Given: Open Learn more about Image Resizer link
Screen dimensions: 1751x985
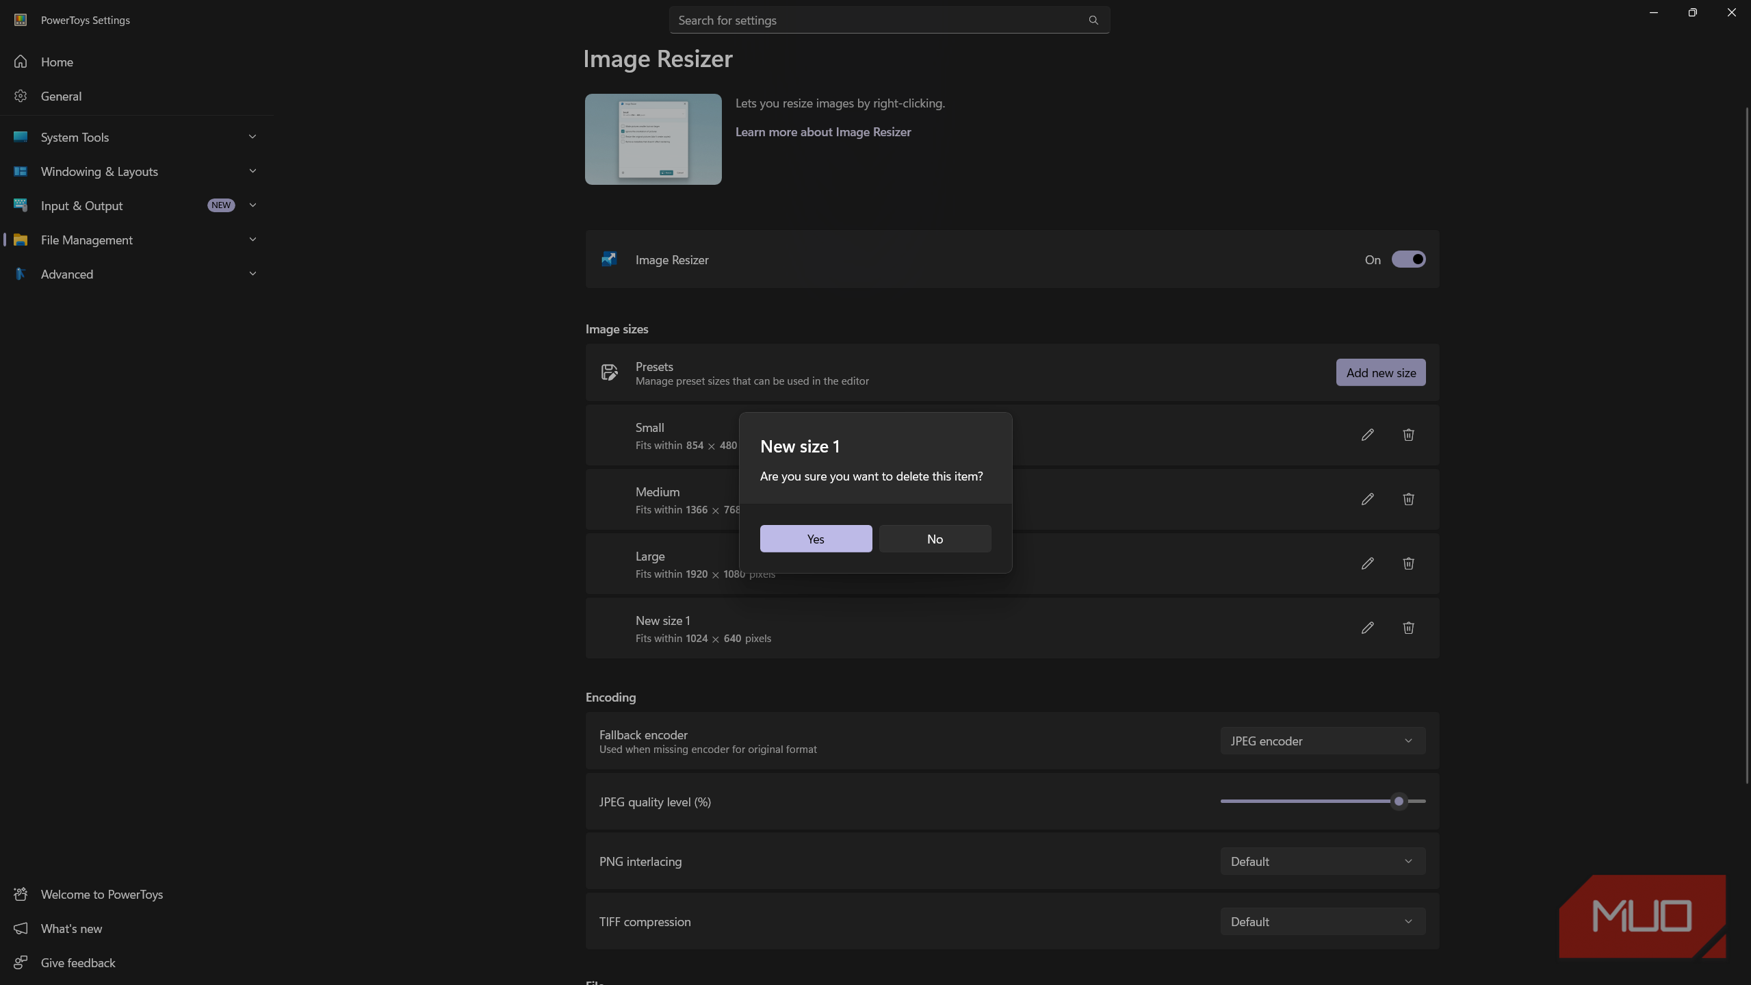Looking at the screenshot, I should point(823,132).
